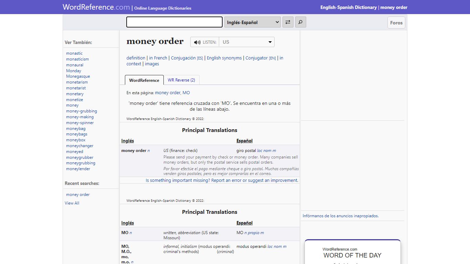Image resolution: width=470 pixels, height=264 pixels.
Task: Open 'money-making' in the sidebar list
Action: pyautogui.click(x=80, y=117)
